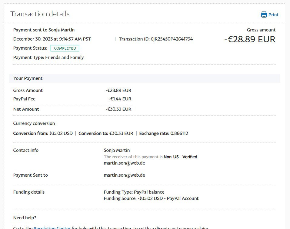Image resolution: width=290 pixels, height=229 pixels.
Task: Click the large -€28.89 EUR gross amount
Action: pyautogui.click(x=250, y=39)
